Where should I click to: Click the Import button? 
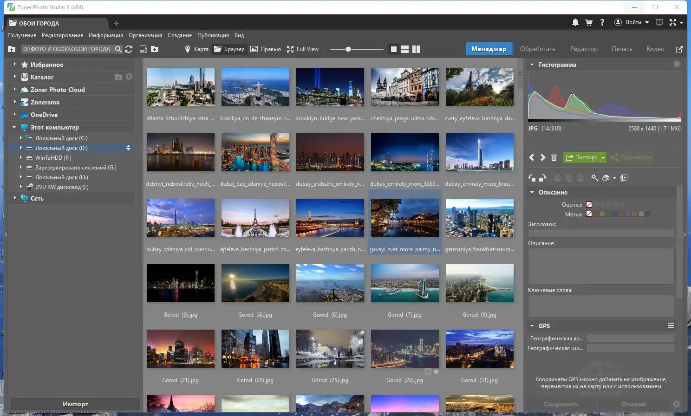75,404
